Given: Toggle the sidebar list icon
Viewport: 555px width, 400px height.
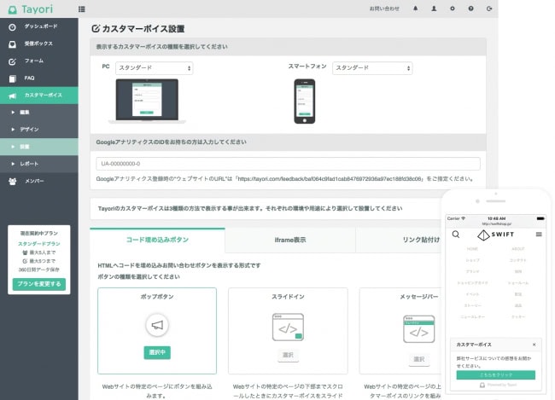Looking at the screenshot, I should 82,9.
